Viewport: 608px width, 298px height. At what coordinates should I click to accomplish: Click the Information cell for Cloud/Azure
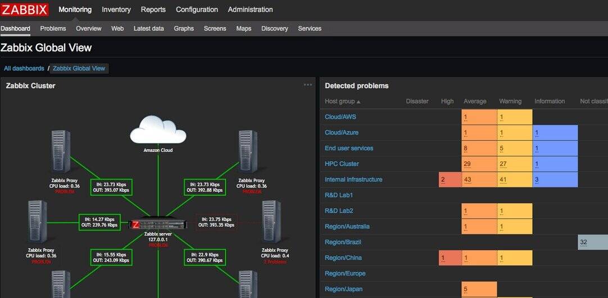click(555, 133)
